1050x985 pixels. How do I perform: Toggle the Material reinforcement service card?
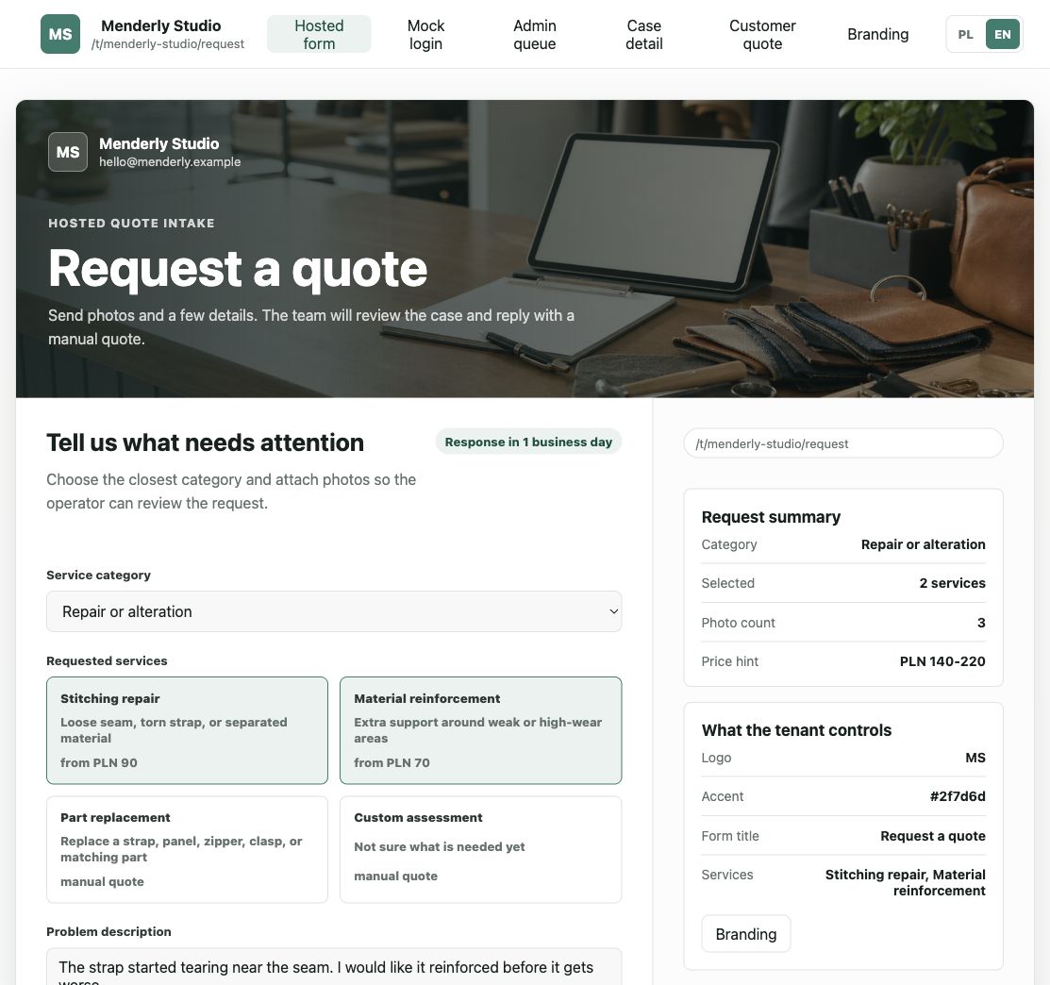click(x=481, y=730)
